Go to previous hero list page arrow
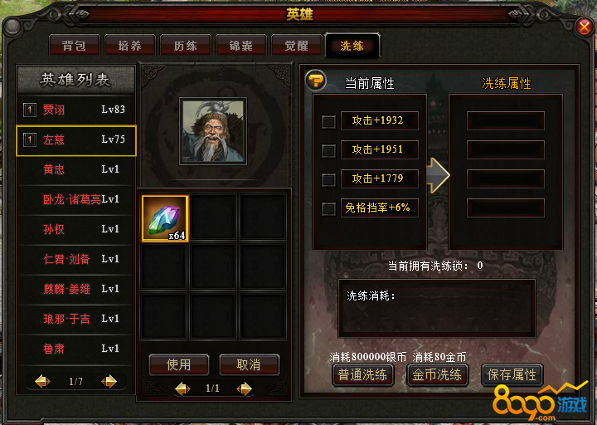The image size is (597, 425). (42, 381)
